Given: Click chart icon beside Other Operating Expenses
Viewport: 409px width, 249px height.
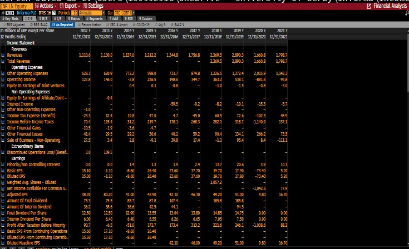Looking at the screenshot, I should coord(3,73).
